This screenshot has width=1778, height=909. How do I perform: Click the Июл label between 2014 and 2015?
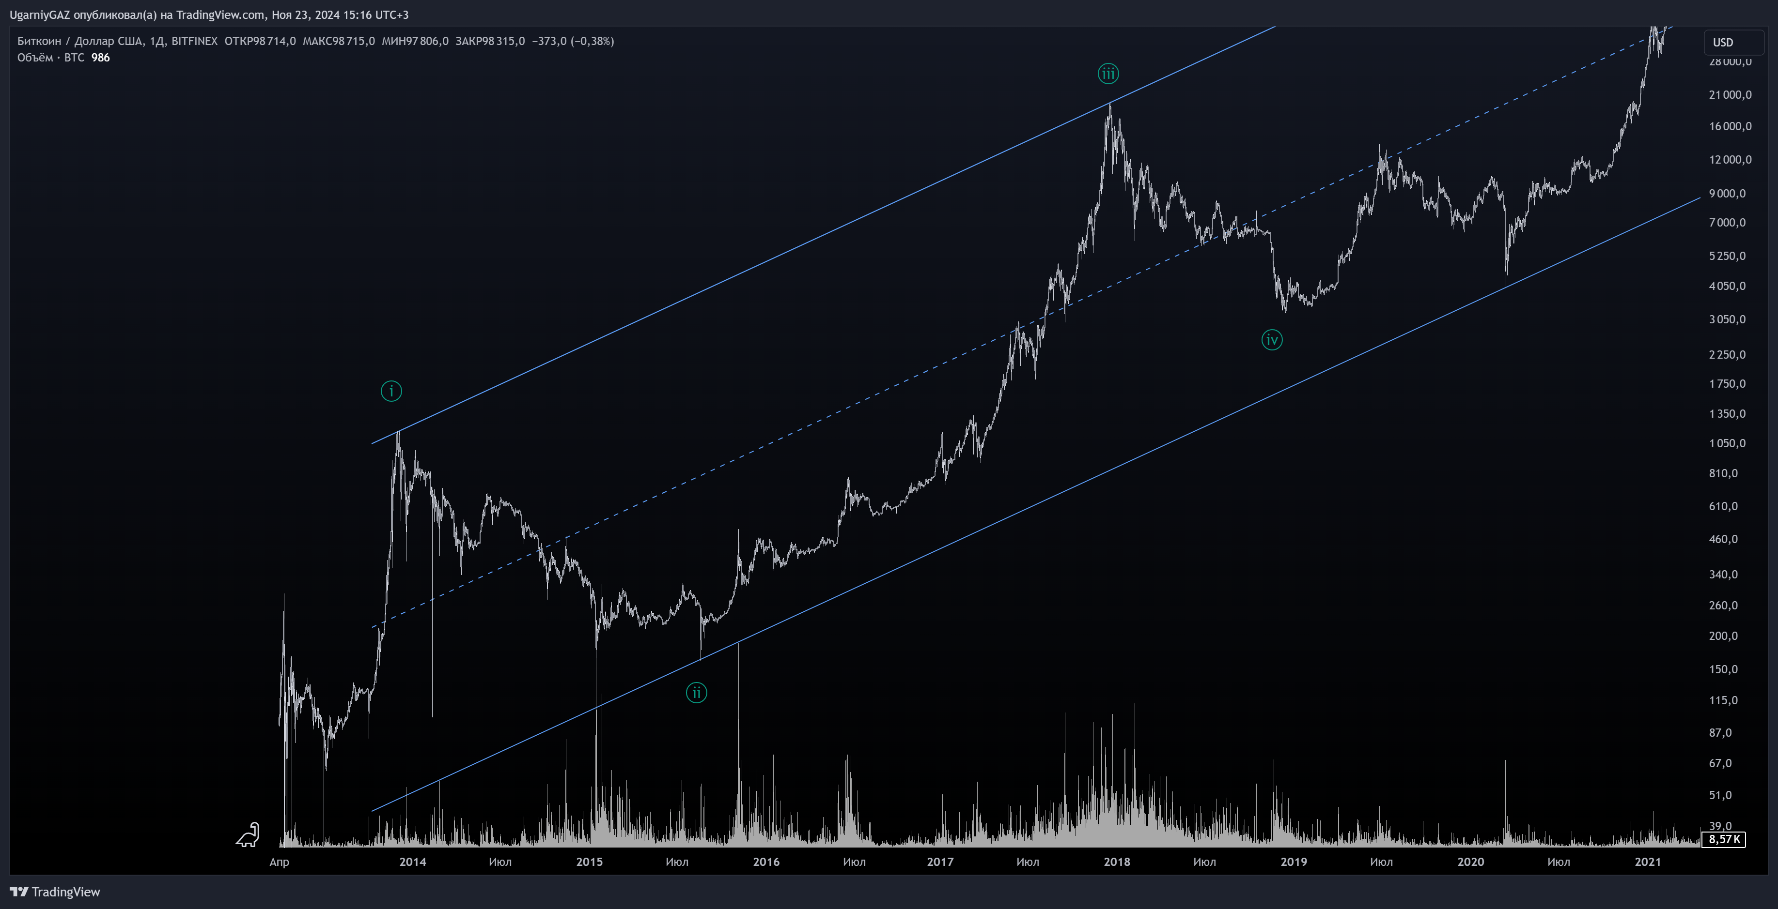click(x=500, y=862)
